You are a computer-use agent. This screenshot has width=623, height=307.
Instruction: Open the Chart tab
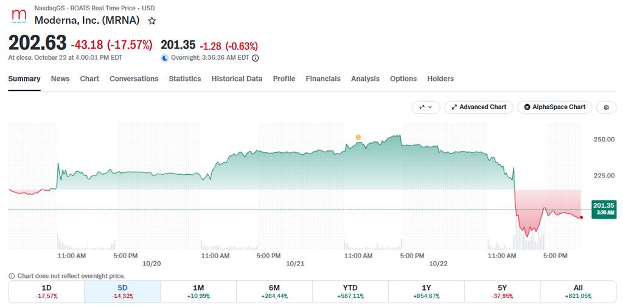pos(89,79)
